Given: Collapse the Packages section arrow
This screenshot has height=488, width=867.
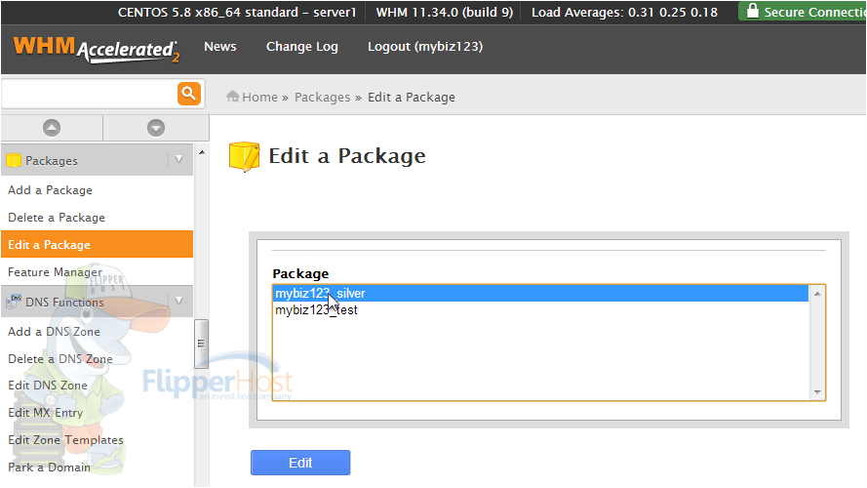Looking at the screenshot, I should pos(179,159).
